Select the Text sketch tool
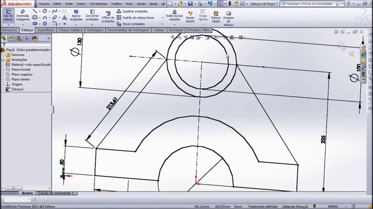 [x=64, y=17]
